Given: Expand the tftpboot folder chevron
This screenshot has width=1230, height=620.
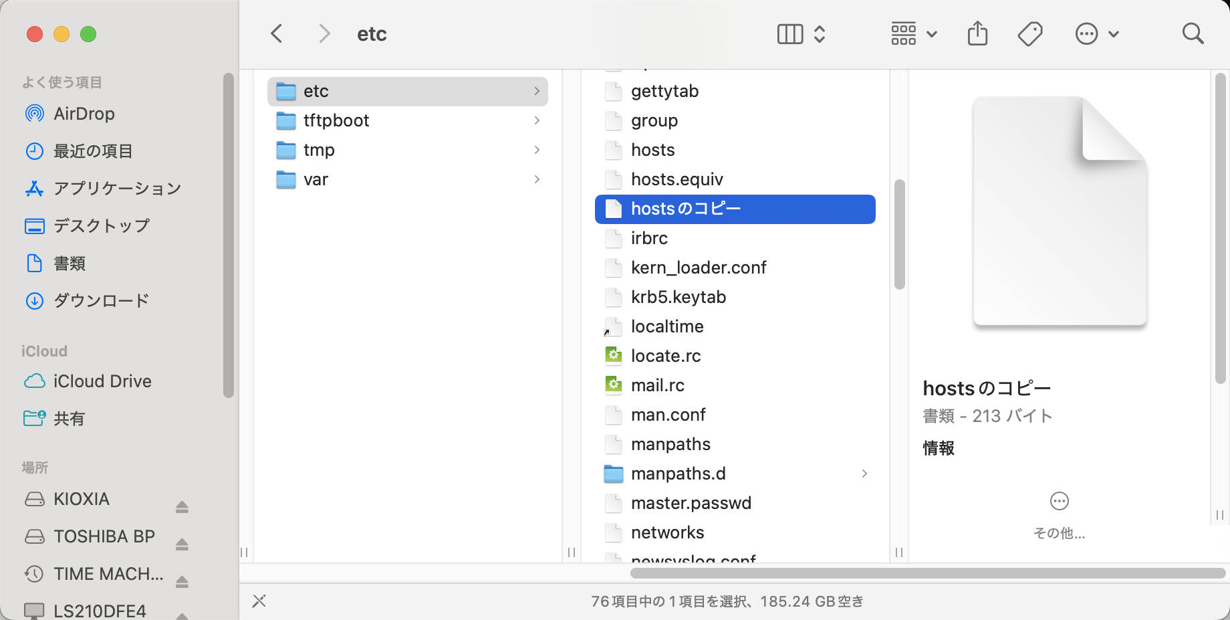Looking at the screenshot, I should pyautogui.click(x=536, y=120).
